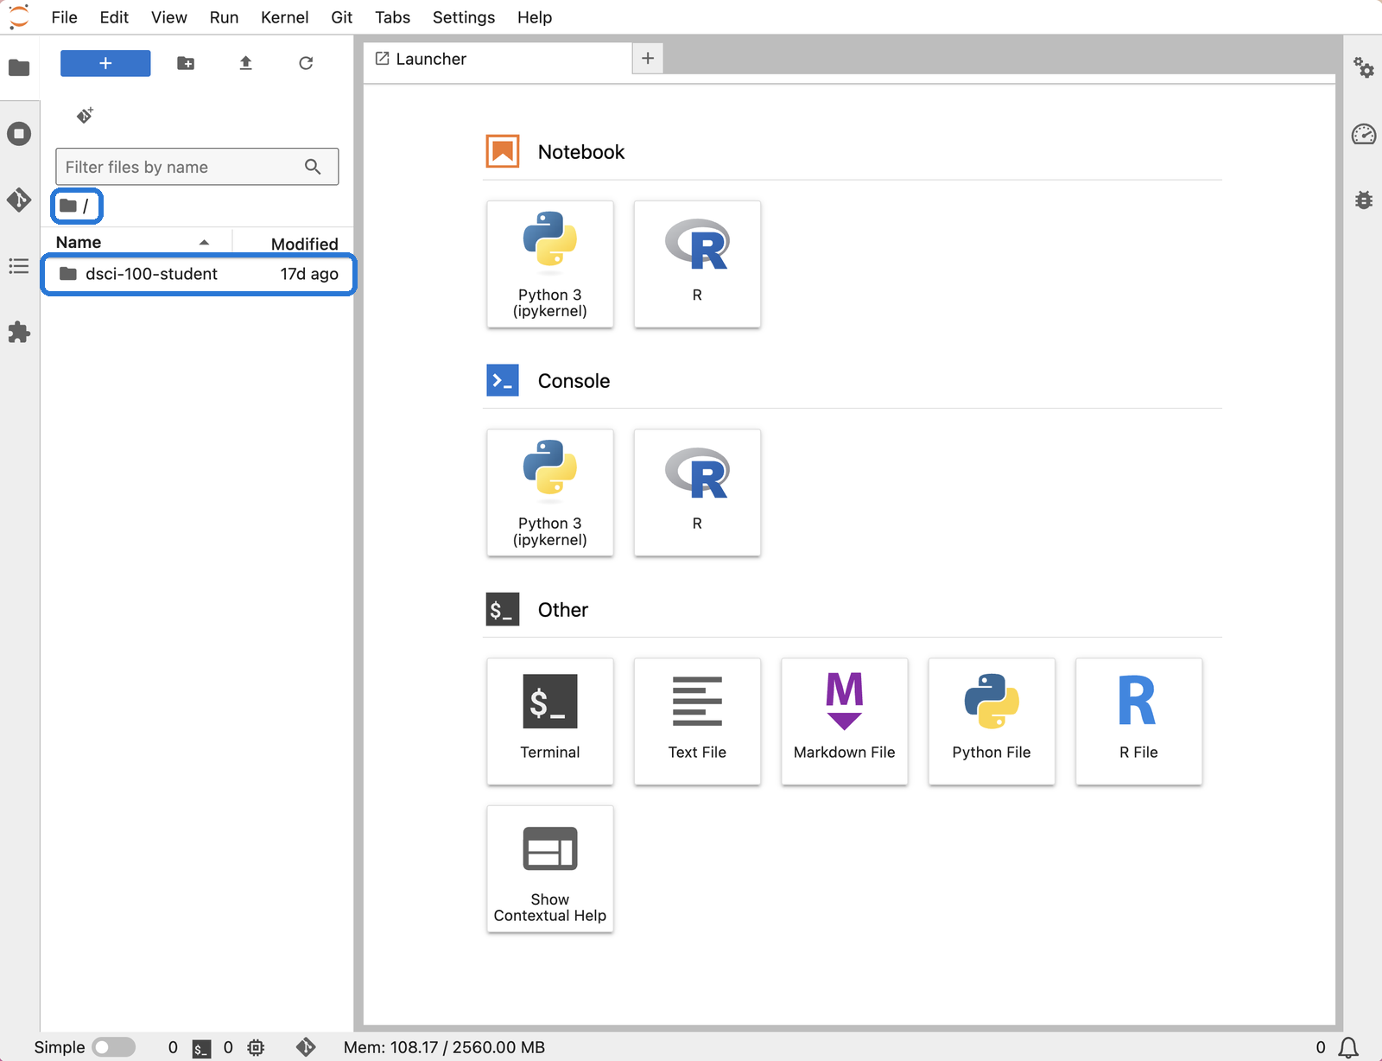
Task: Open the Debugger bug icon
Action: click(x=1364, y=200)
